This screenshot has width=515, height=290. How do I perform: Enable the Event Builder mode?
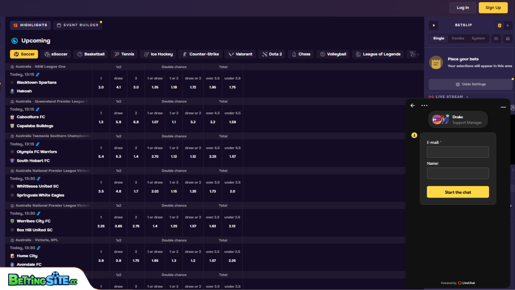point(78,25)
